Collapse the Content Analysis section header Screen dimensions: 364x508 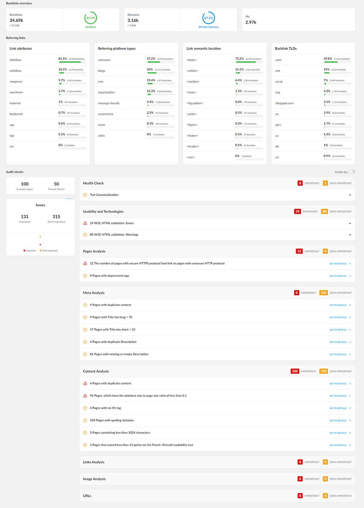coord(217,371)
